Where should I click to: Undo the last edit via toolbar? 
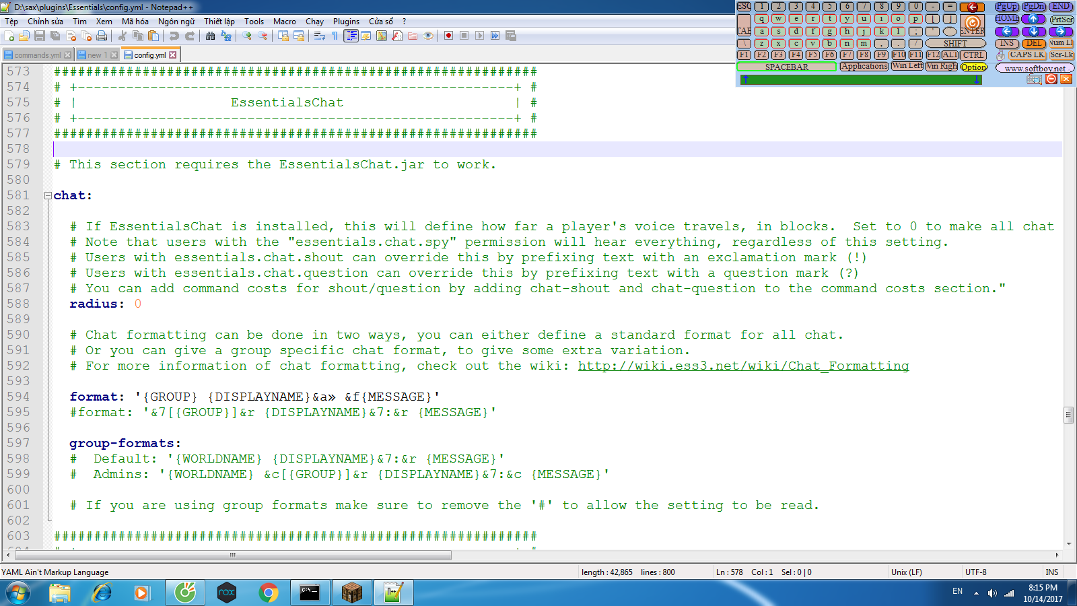pos(174,36)
